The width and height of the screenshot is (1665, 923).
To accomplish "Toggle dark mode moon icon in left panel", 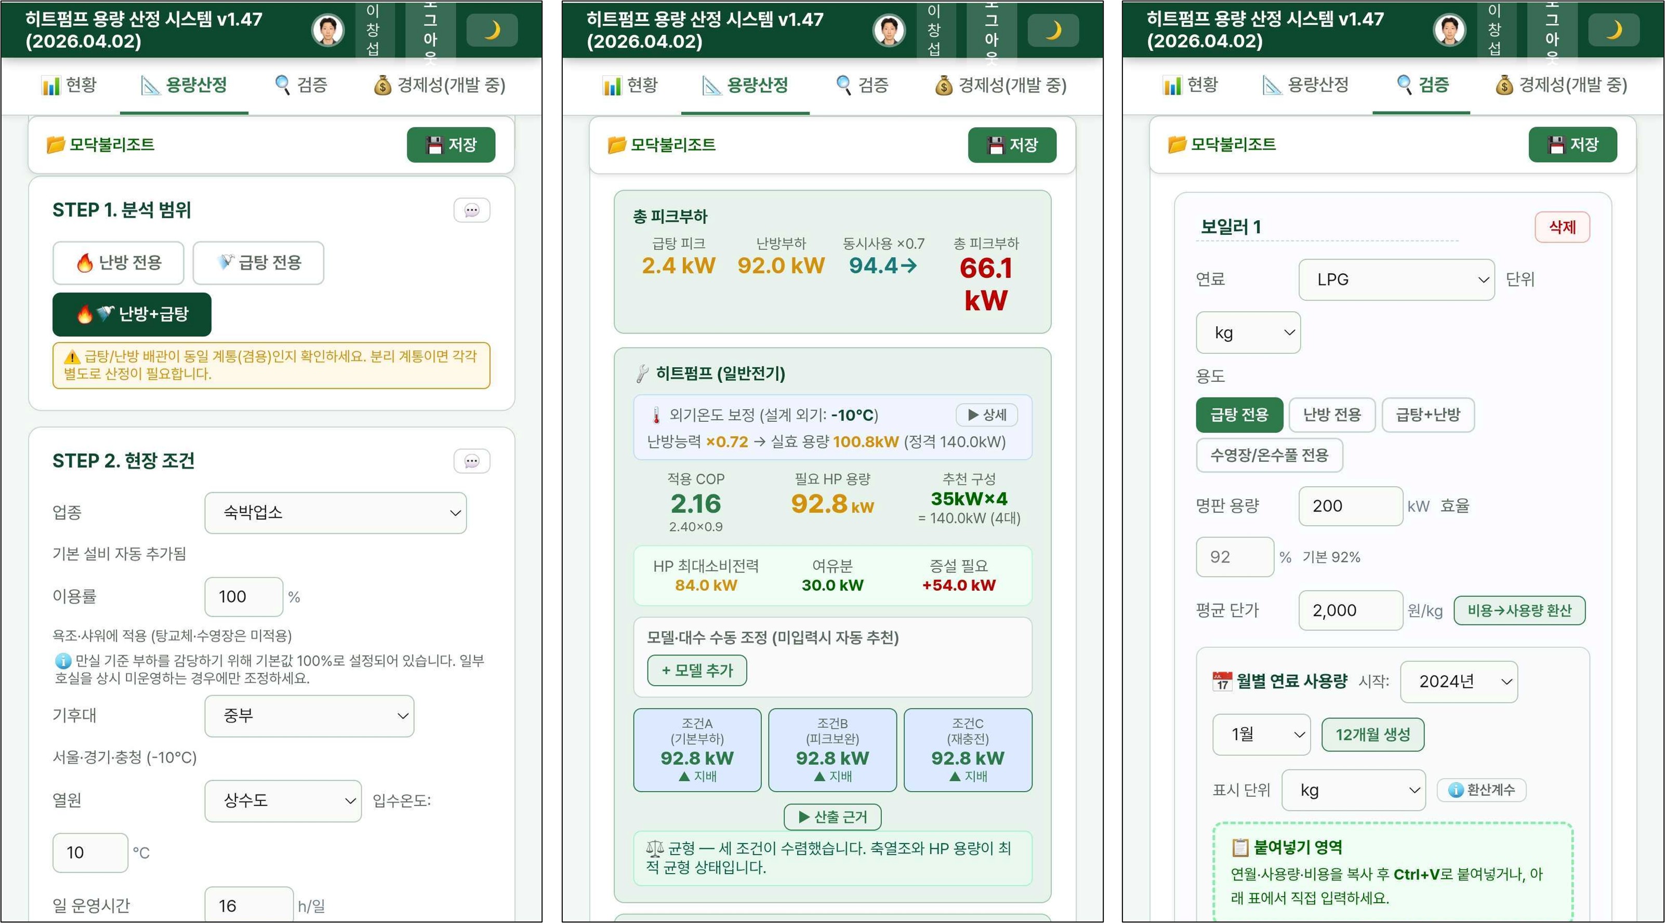I will 492,30.
